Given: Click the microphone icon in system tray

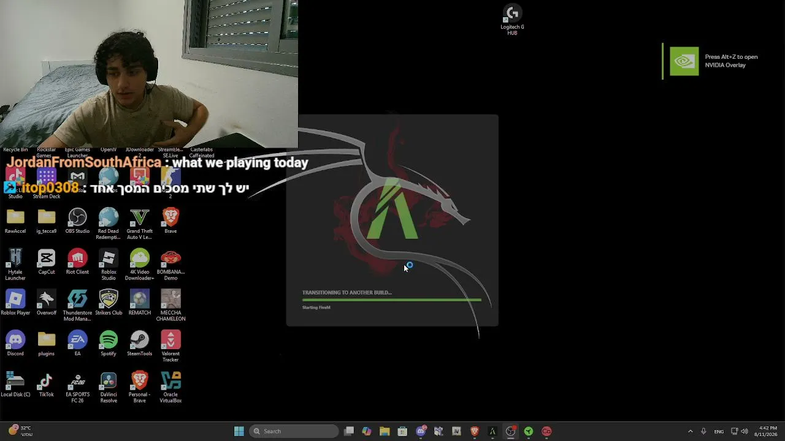Looking at the screenshot, I should point(703,431).
